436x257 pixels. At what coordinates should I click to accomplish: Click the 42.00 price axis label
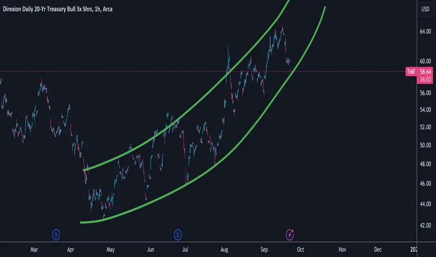tap(425, 225)
